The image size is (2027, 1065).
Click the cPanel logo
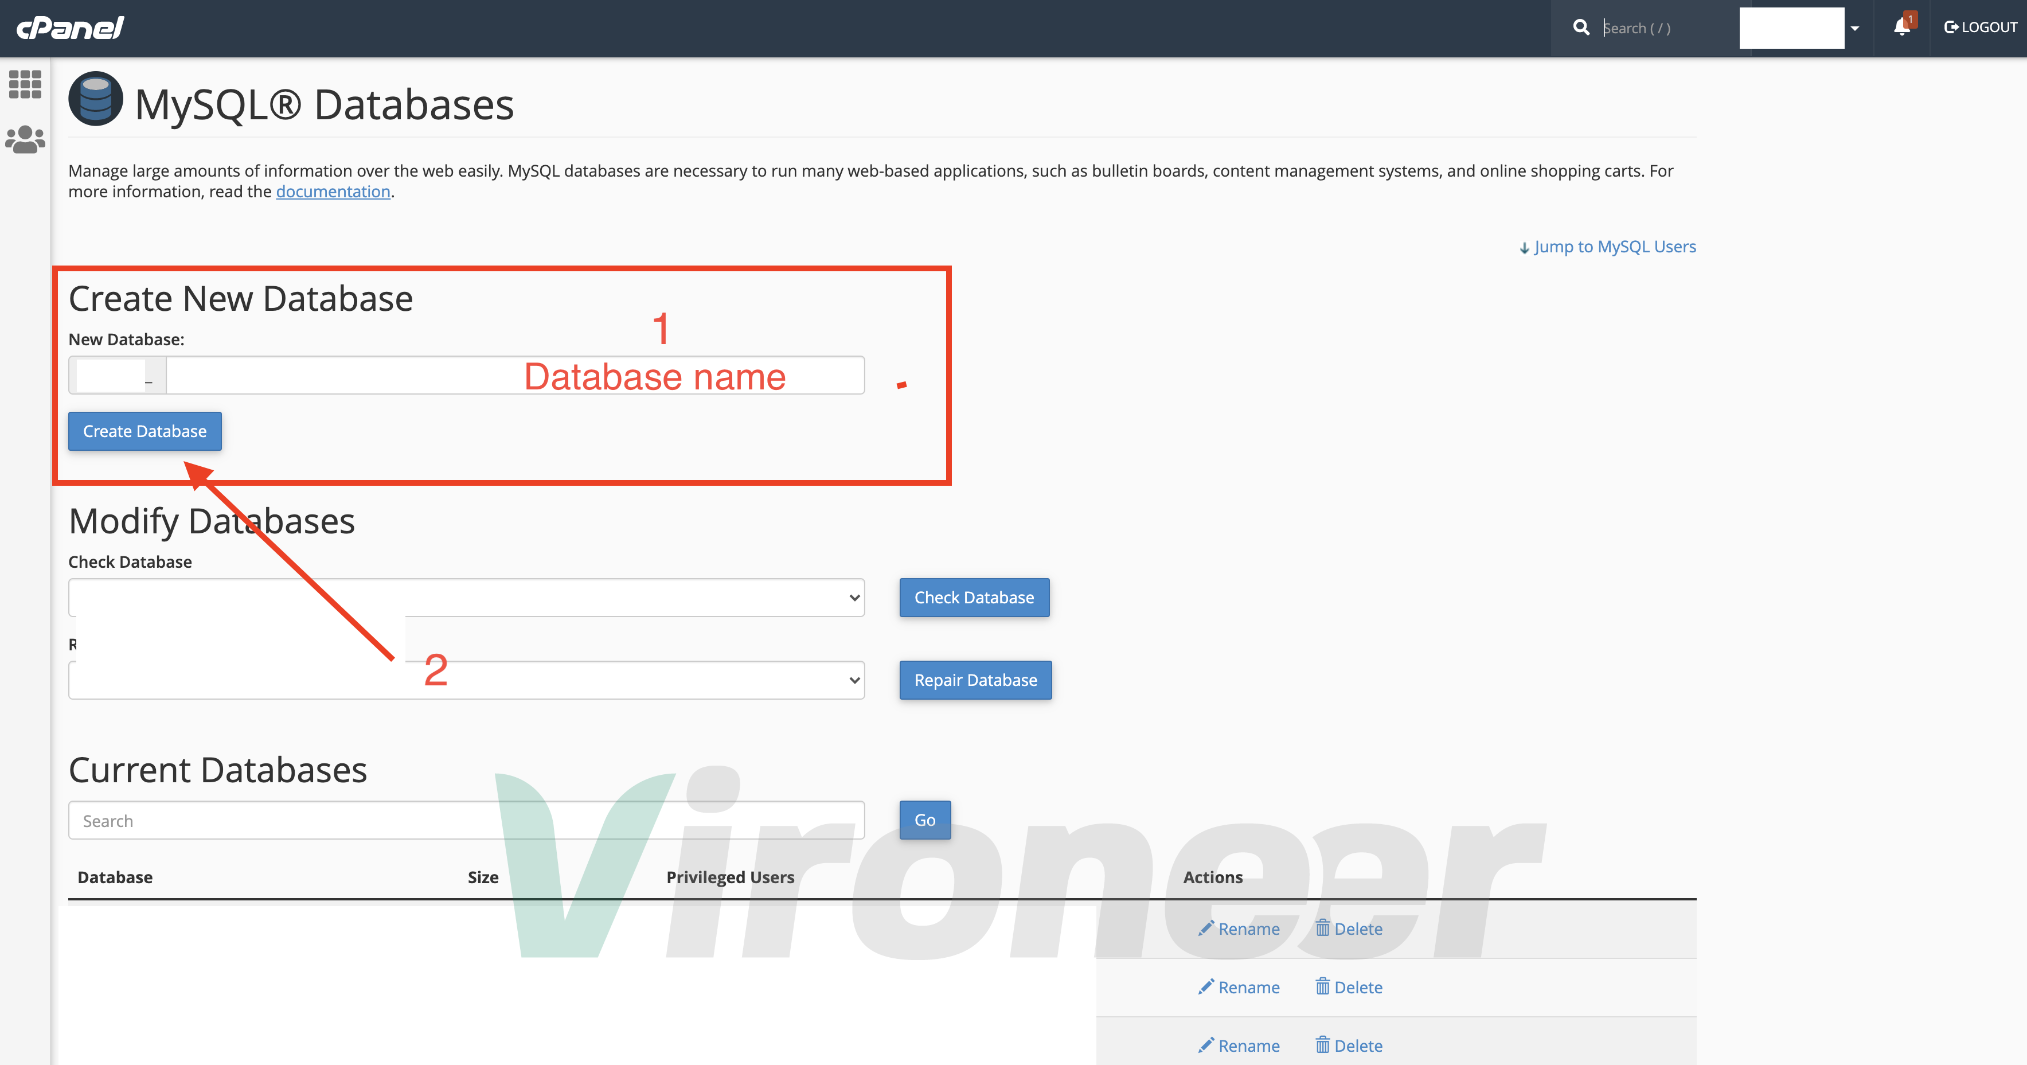tap(70, 28)
